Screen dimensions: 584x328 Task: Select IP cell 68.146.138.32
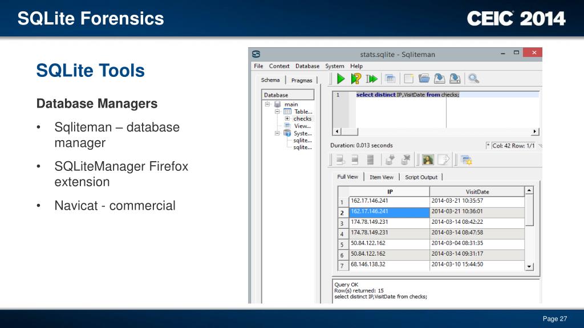coord(389,264)
